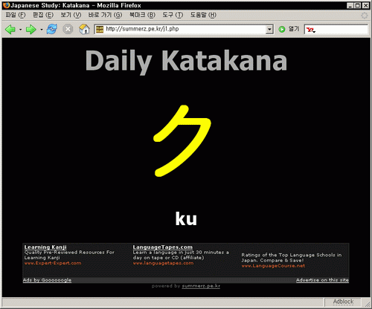Image resolution: width=372 pixels, height=309 pixels.
Task: Click the grey Stop loading icon
Action: (68, 29)
